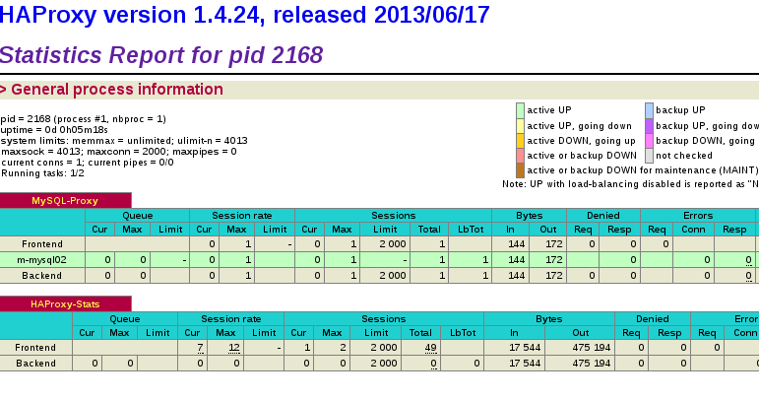Click the LbTot column header in MySQL-Proxy table

tap(471, 230)
